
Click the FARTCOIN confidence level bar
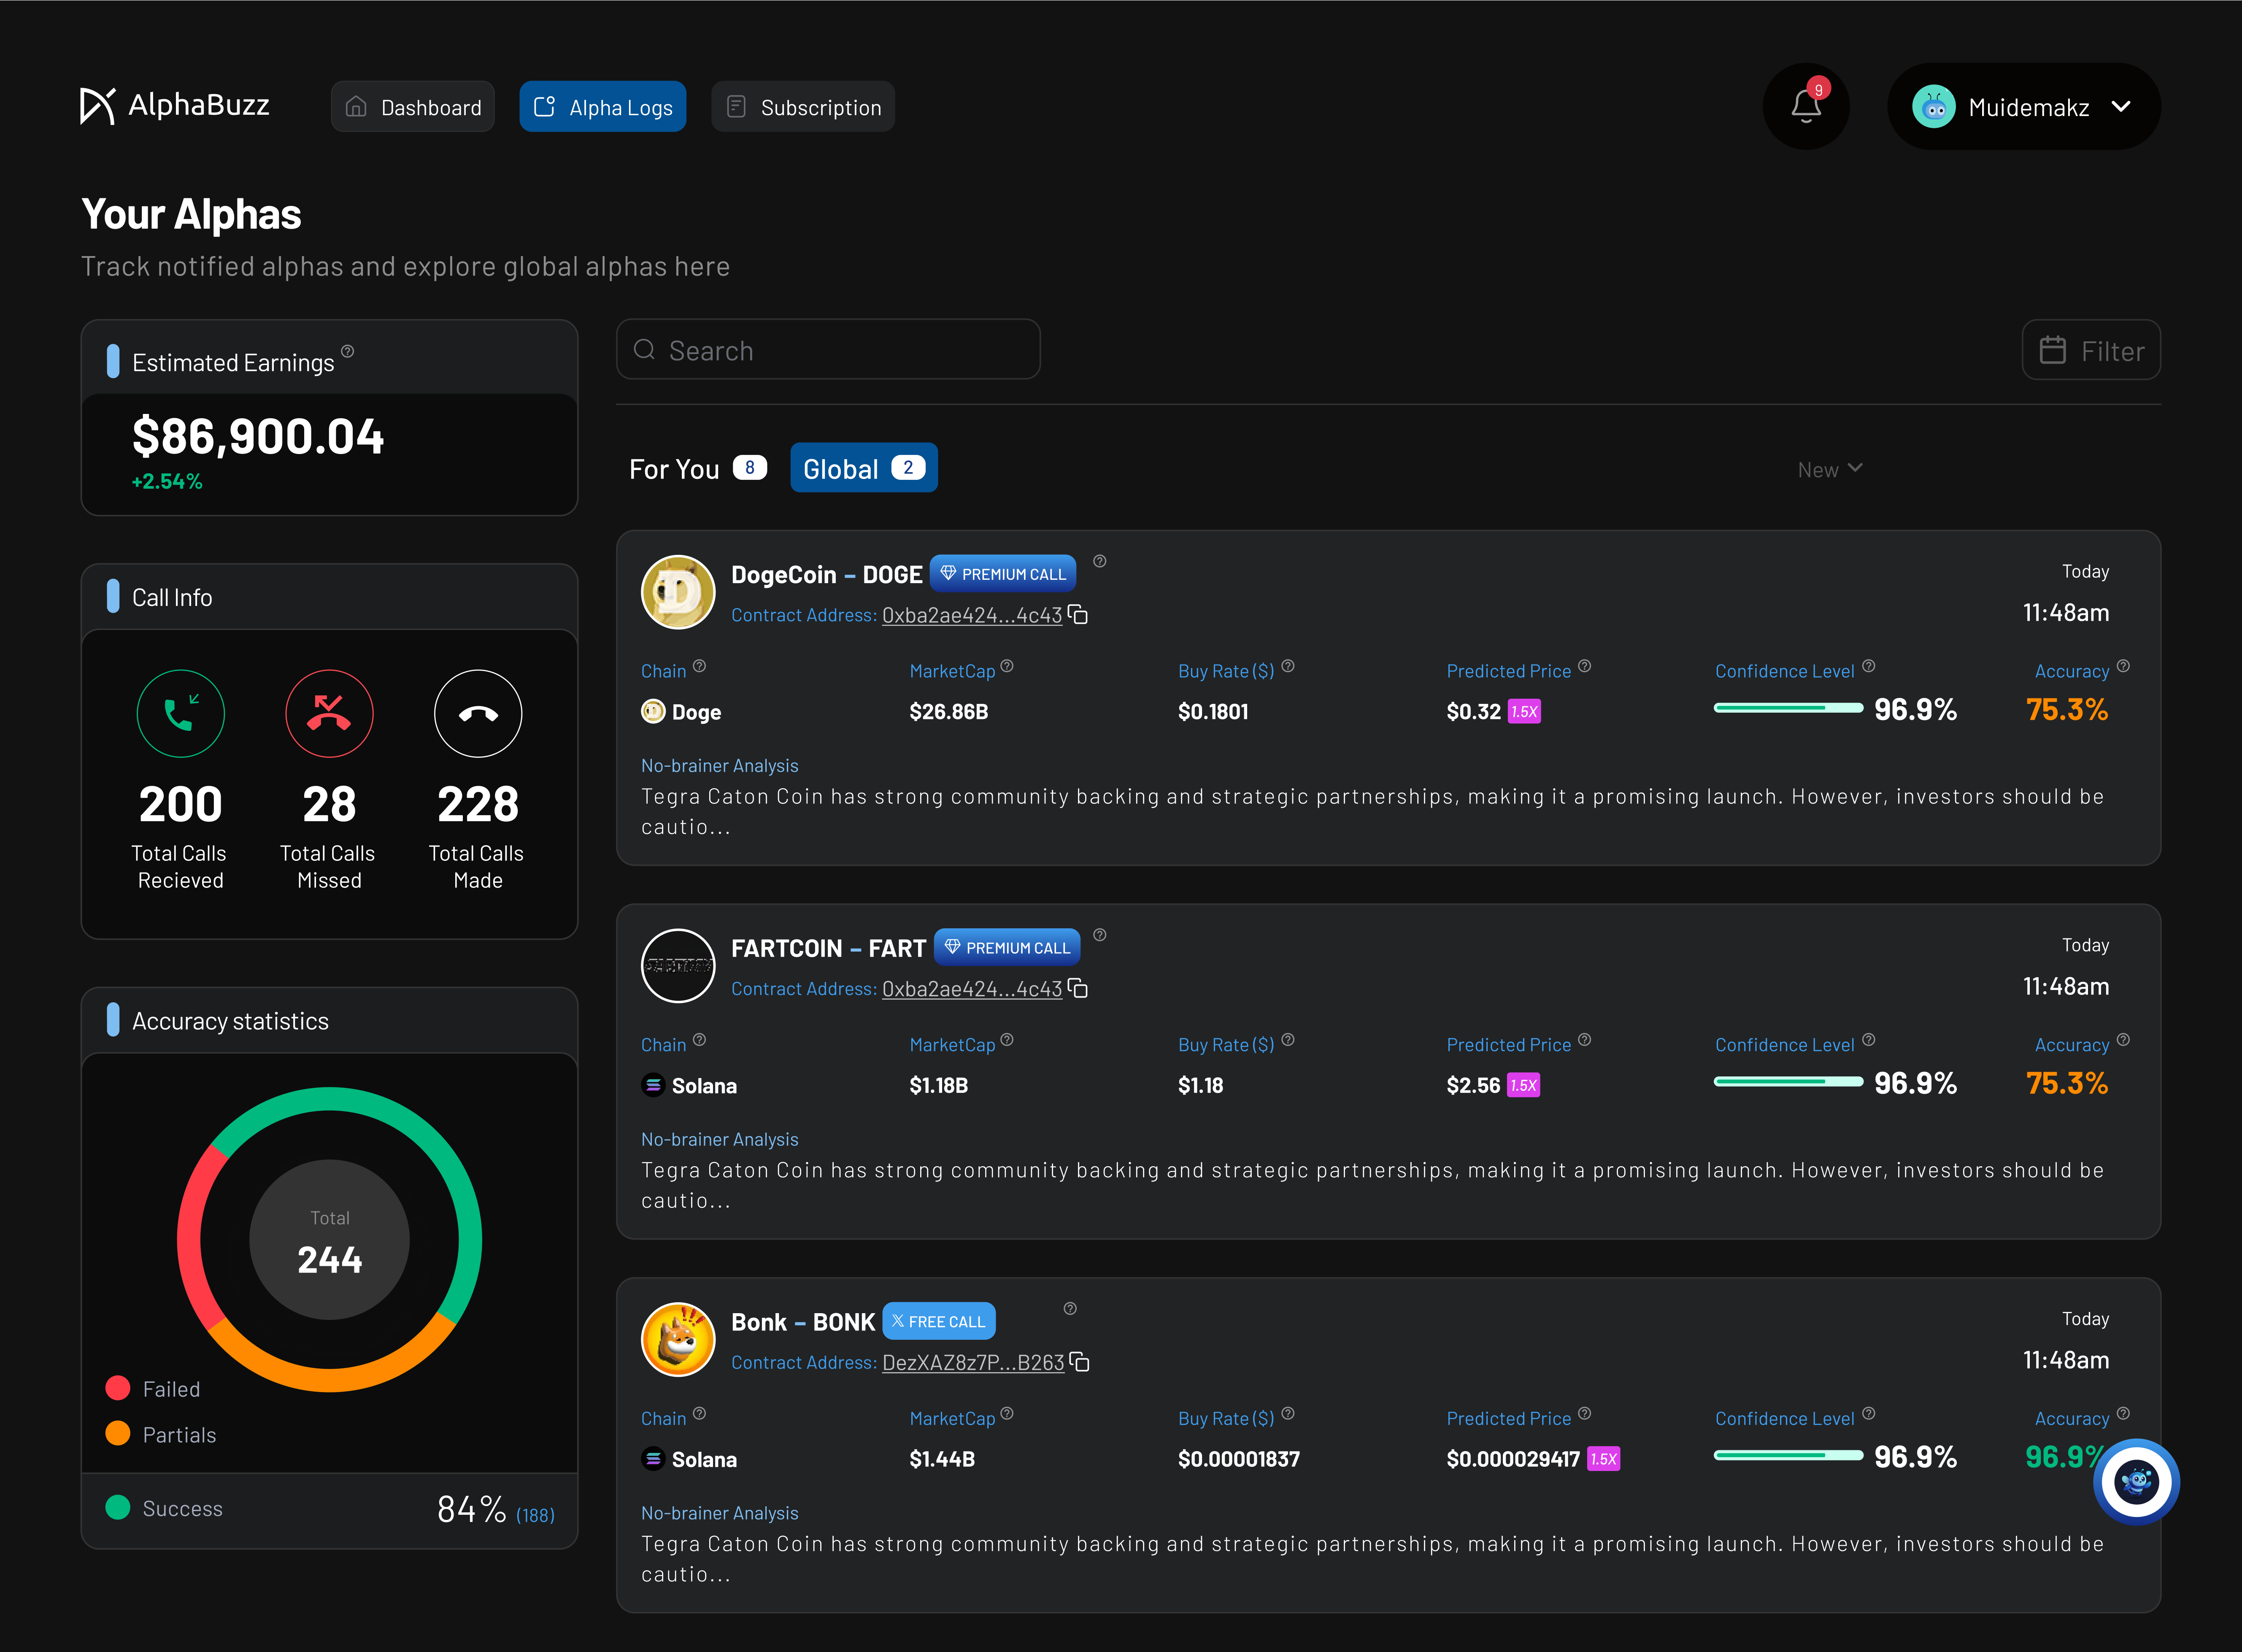point(1788,1082)
